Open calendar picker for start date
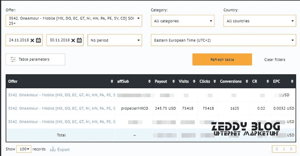The image size is (300, 156). click(38, 40)
